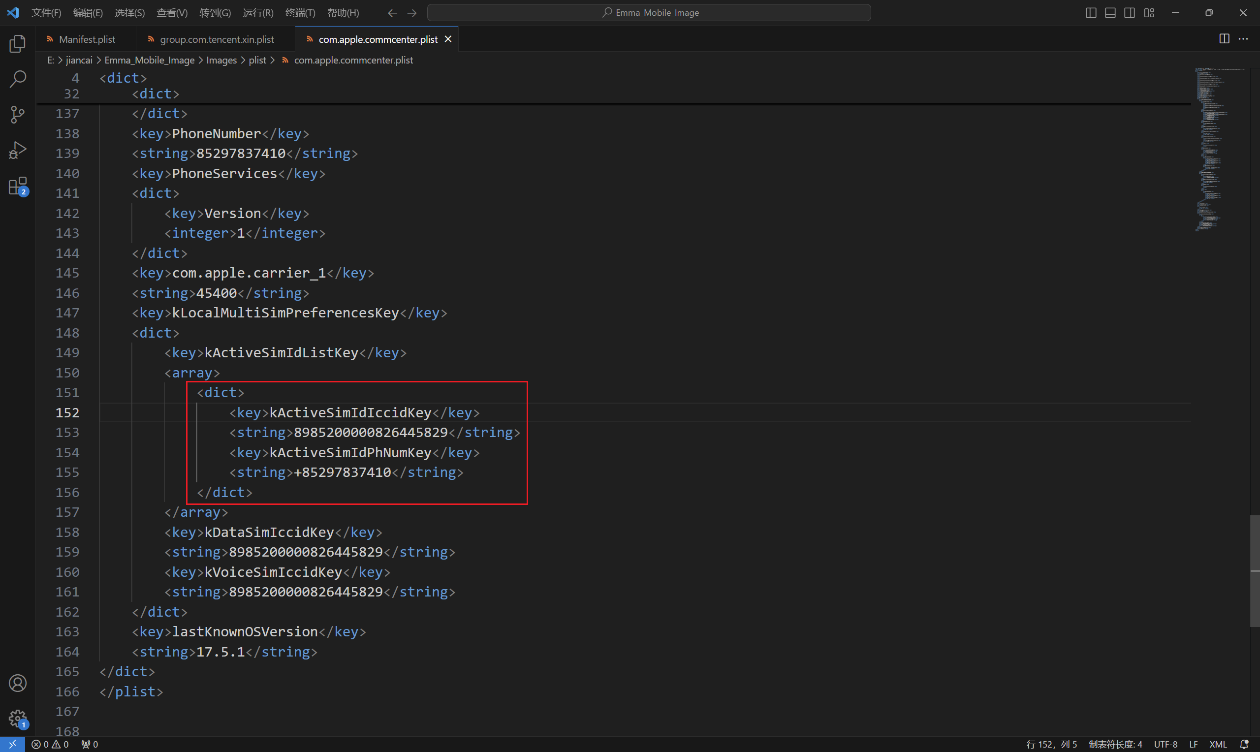1260x752 pixels.
Task: Open the Search view in activity bar
Action: coord(18,79)
